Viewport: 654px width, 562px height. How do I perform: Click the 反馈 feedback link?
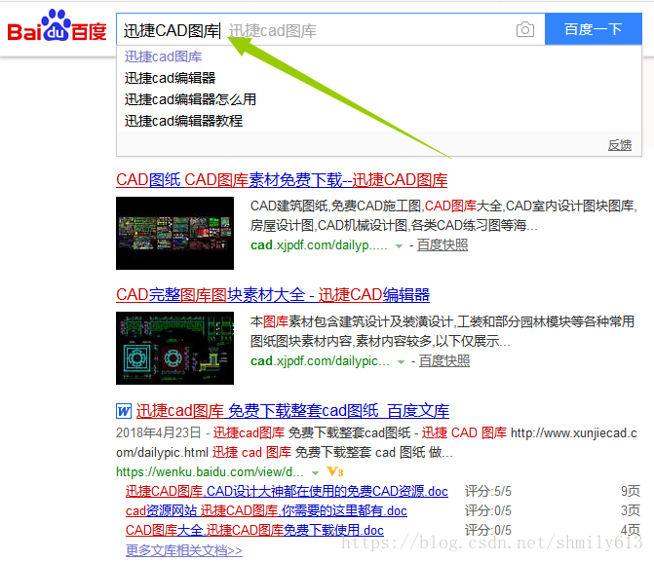click(619, 145)
